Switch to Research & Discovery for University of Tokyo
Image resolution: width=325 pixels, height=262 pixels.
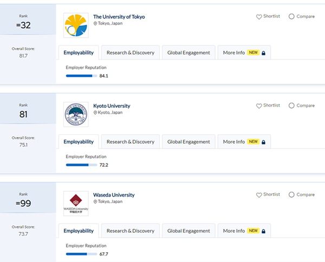coord(131,53)
